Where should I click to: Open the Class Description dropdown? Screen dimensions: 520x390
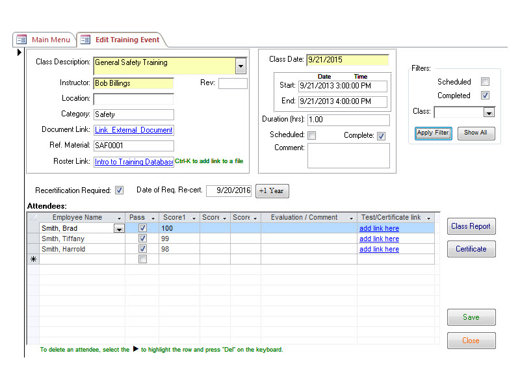tap(240, 66)
